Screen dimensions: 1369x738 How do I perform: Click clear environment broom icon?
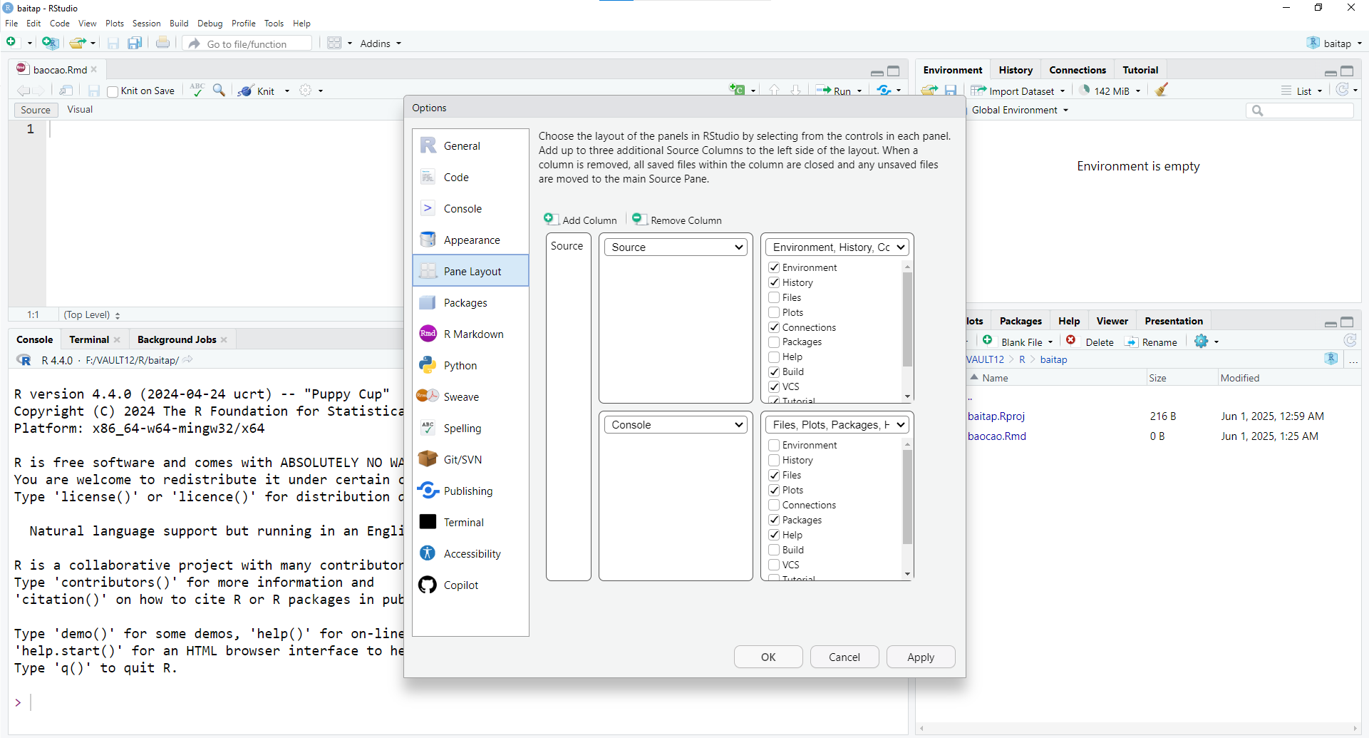pos(1162,90)
